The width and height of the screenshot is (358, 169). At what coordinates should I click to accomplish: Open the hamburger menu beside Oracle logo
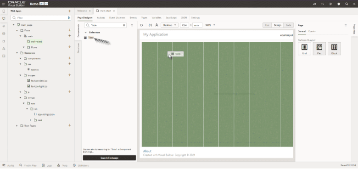tap(4, 4)
